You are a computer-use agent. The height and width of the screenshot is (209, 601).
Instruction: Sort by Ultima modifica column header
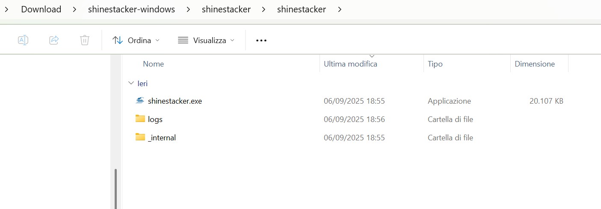pyautogui.click(x=350, y=64)
